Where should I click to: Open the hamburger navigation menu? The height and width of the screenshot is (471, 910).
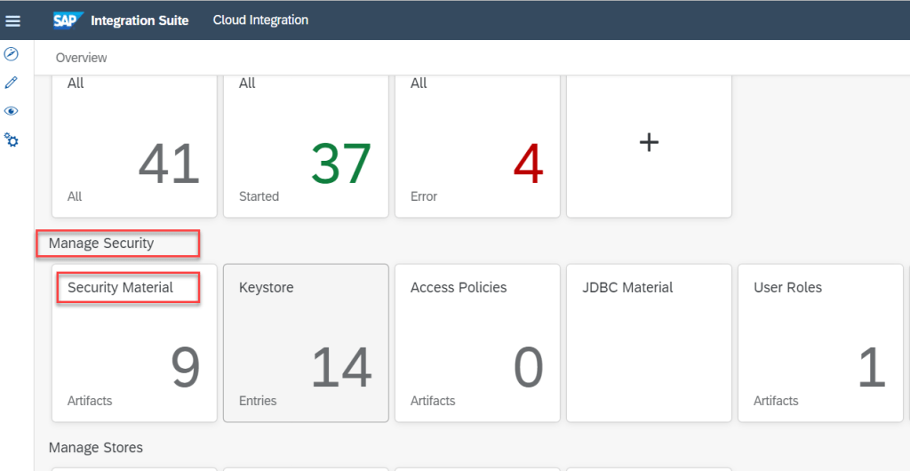click(12, 20)
